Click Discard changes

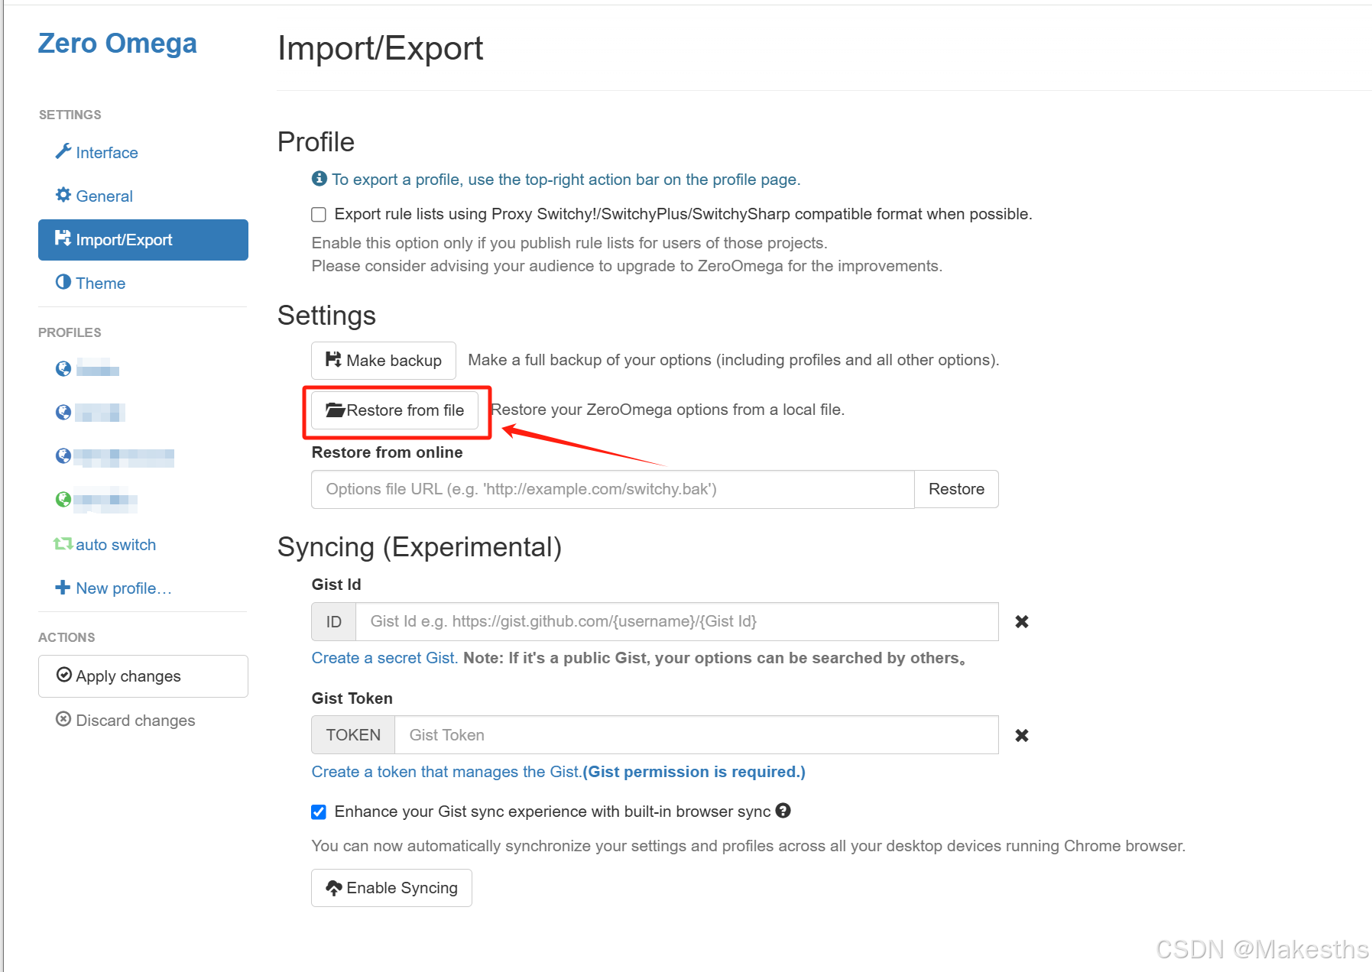click(x=126, y=721)
